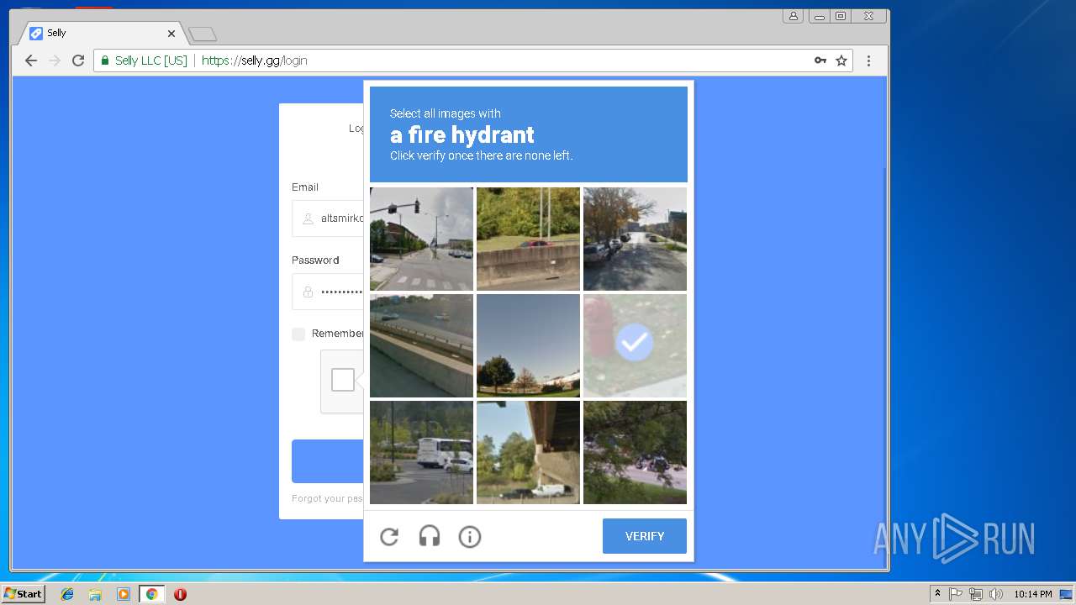The width and height of the screenshot is (1076, 605).
Task: Select image with red car behind wall
Action: (x=528, y=239)
